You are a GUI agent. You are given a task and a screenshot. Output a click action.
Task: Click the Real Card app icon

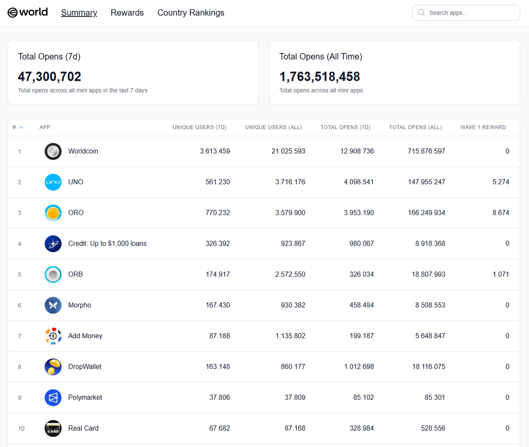53,428
